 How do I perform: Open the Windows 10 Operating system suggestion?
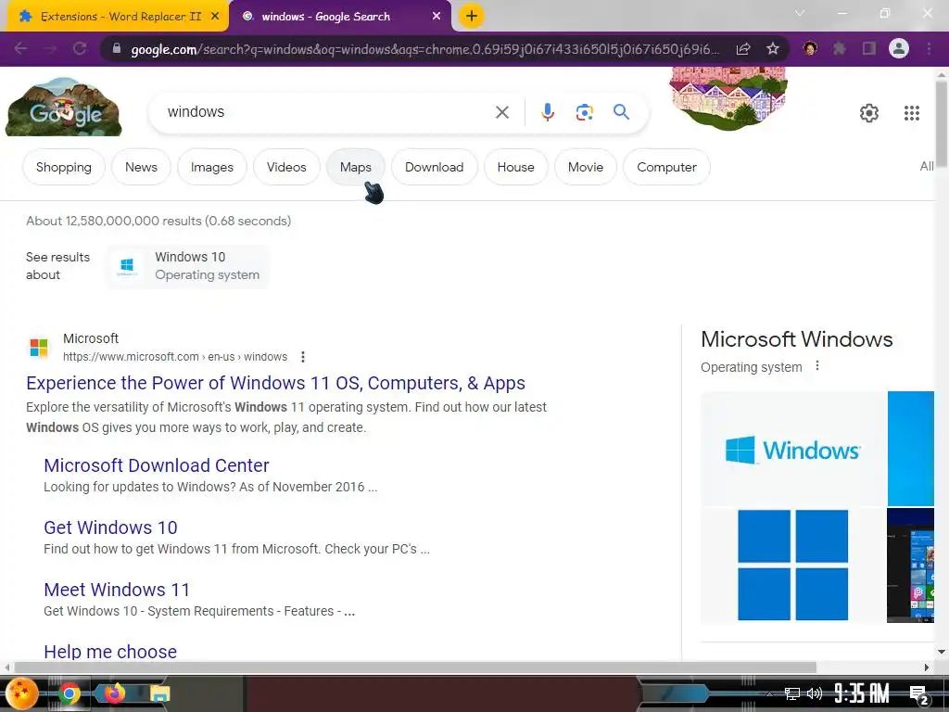tap(188, 266)
